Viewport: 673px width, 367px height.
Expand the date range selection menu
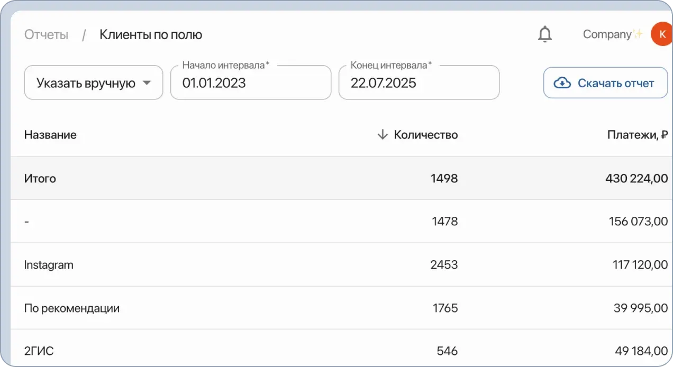[93, 82]
